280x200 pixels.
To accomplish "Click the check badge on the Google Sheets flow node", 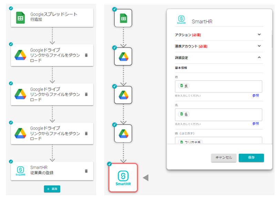I will (x=114, y=9).
